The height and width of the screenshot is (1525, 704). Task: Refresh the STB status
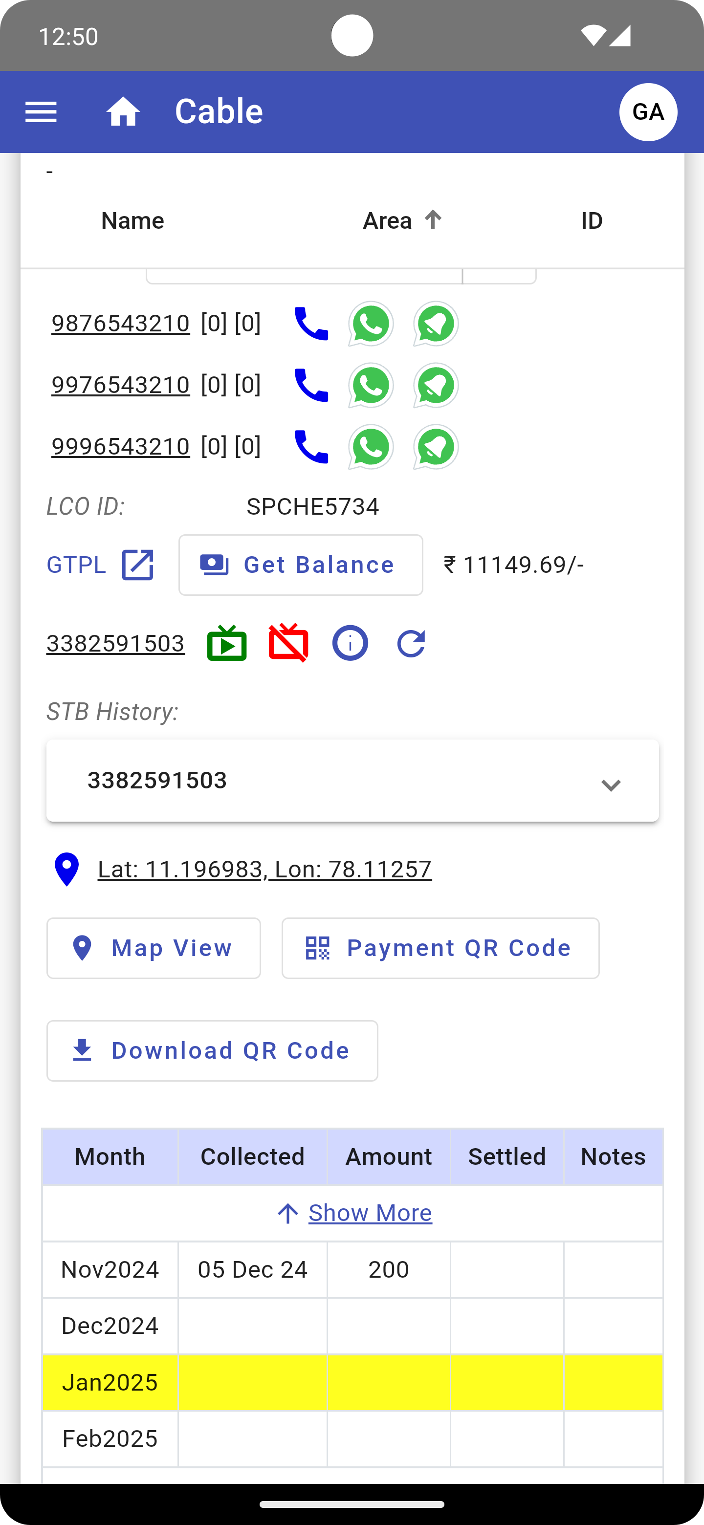pos(411,644)
